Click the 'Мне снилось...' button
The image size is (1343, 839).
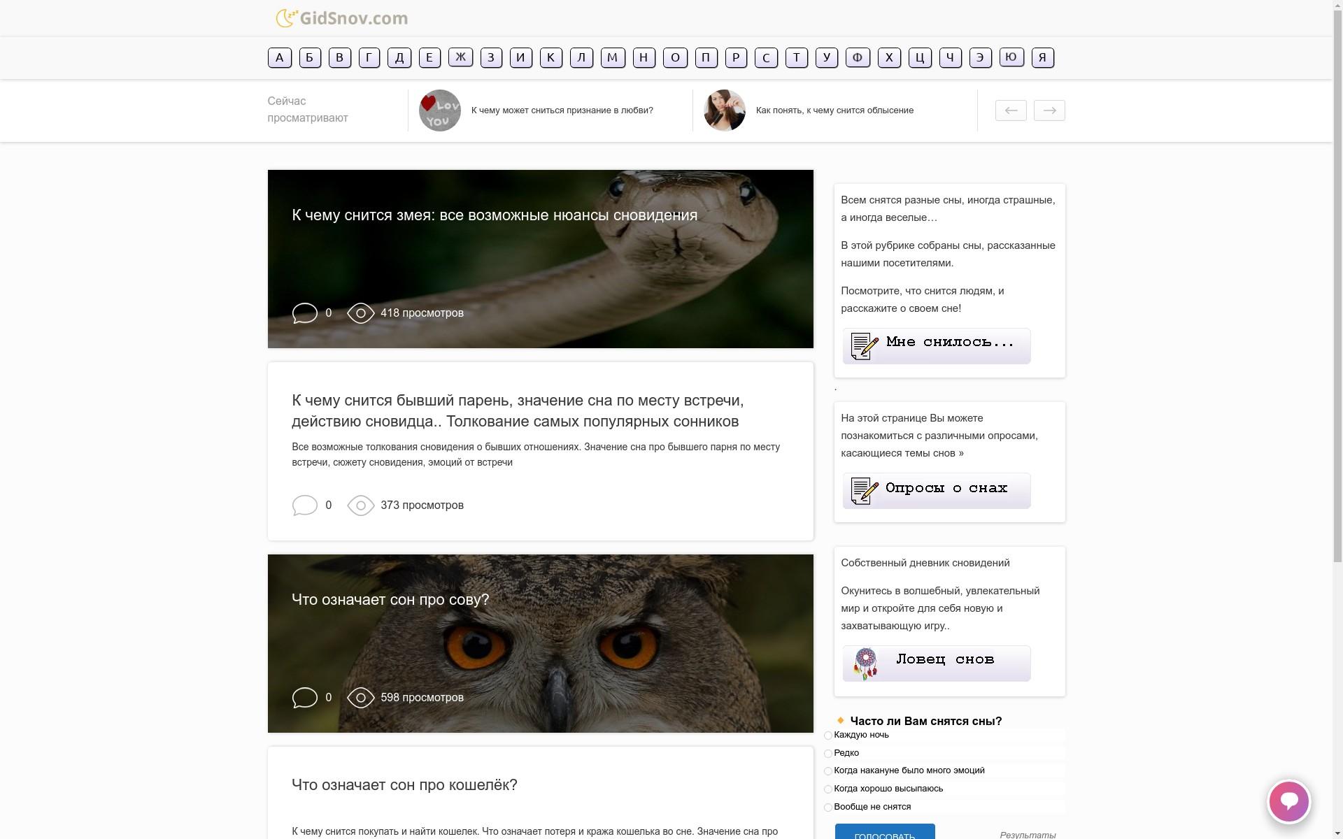[936, 346]
